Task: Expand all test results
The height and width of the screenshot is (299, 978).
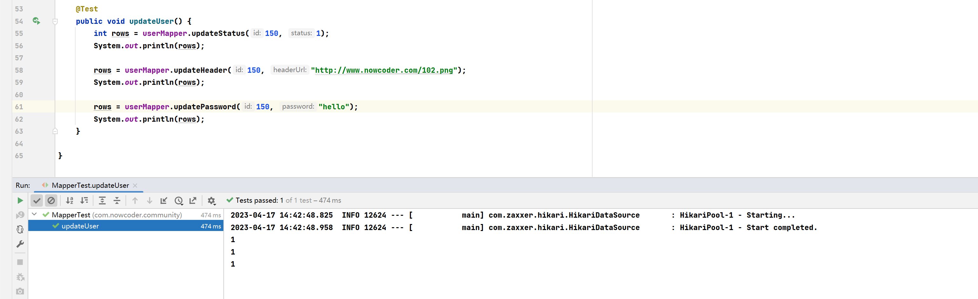Action: [102, 200]
